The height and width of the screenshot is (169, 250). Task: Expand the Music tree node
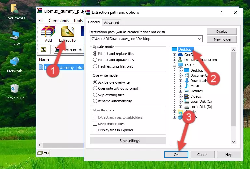pyautogui.click(x=180, y=86)
